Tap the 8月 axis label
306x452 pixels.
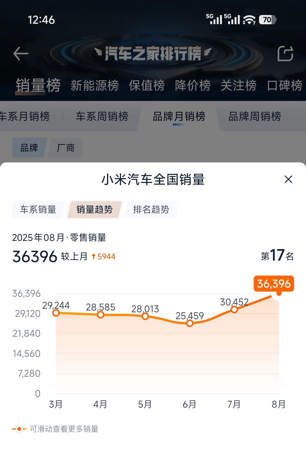click(279, 404)
